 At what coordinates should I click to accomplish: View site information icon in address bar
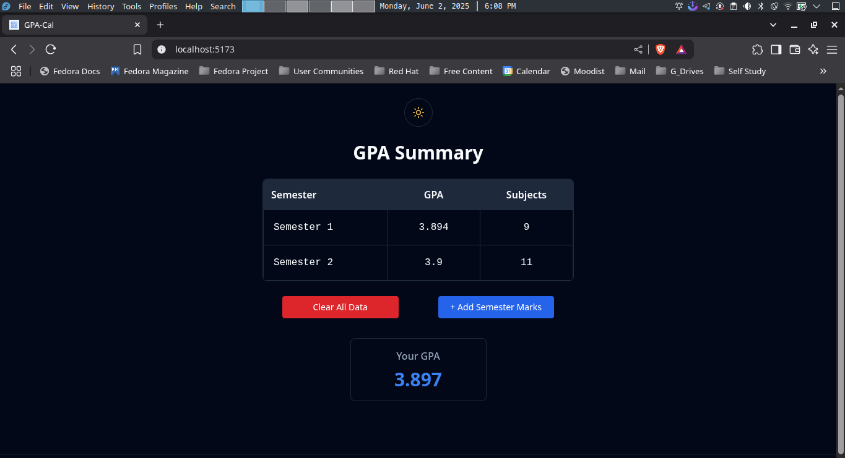(162, 49)
